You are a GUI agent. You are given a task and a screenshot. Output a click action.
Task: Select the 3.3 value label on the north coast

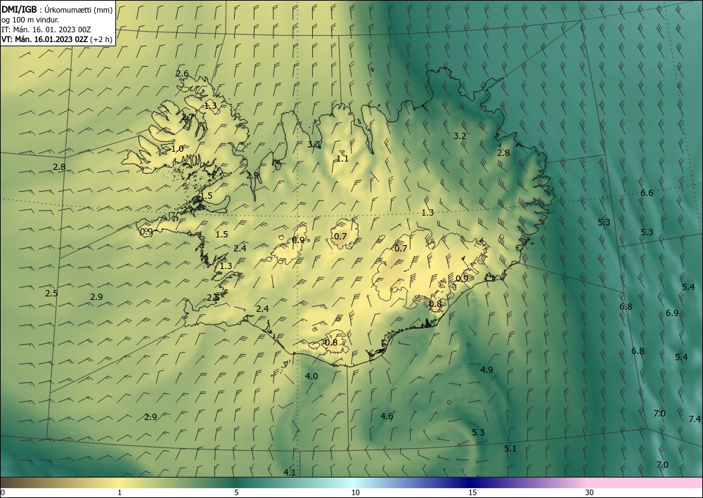(x=314, y=144)
